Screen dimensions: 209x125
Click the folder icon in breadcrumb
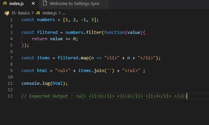(7, 13)
